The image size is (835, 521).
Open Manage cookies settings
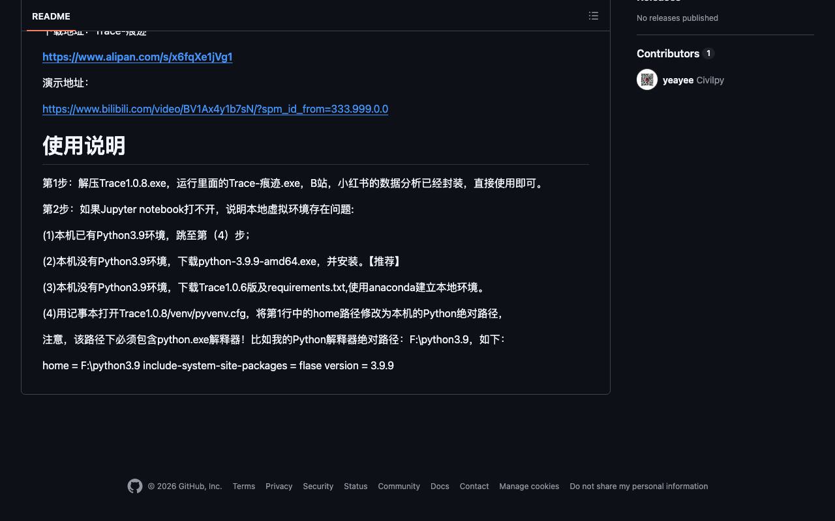click(x=529, y=486)
